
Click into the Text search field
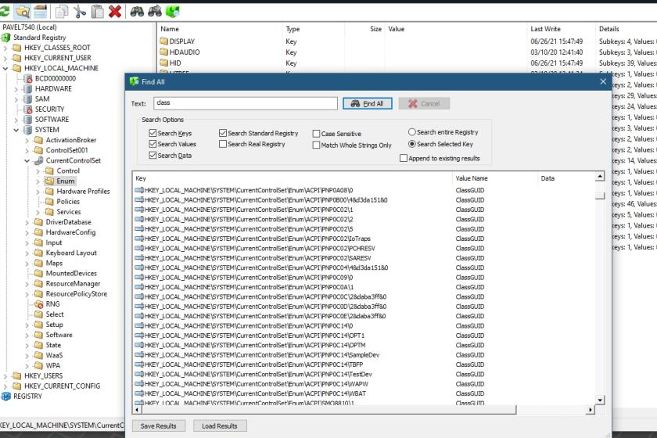tap(246, 103)
